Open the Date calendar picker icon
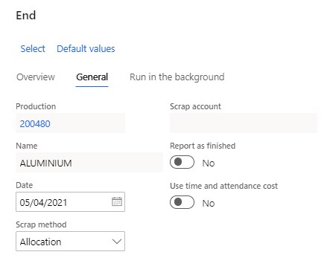The image size is (330, 275). 117,201
